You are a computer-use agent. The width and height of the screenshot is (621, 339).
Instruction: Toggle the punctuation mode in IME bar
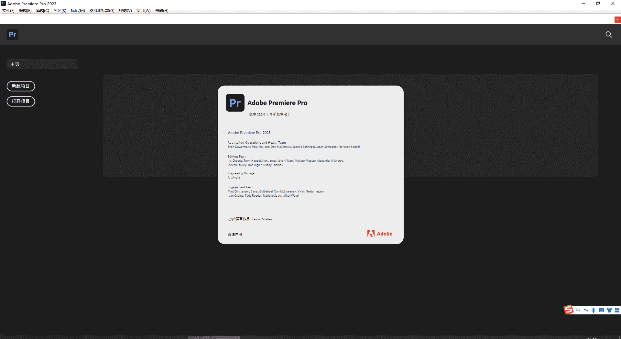point(586,310)
